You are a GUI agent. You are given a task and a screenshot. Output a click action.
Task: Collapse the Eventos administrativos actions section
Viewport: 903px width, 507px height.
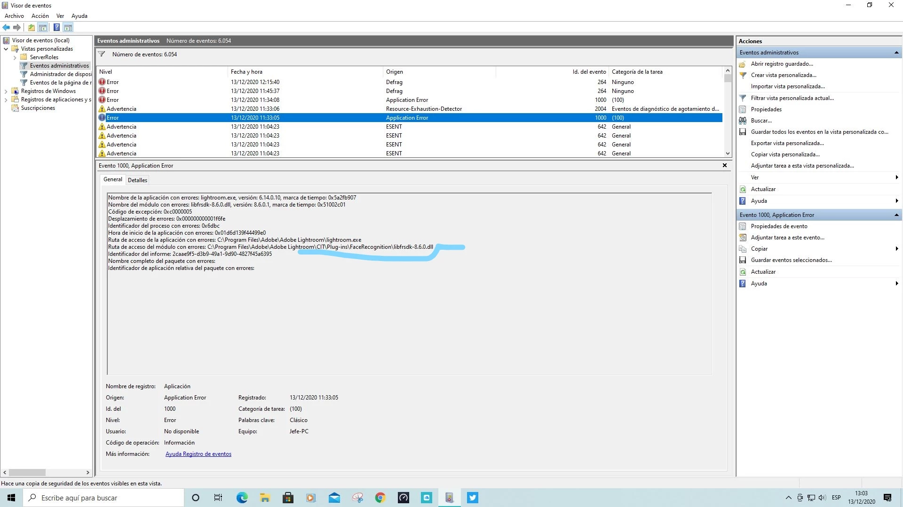click(896, 53)
